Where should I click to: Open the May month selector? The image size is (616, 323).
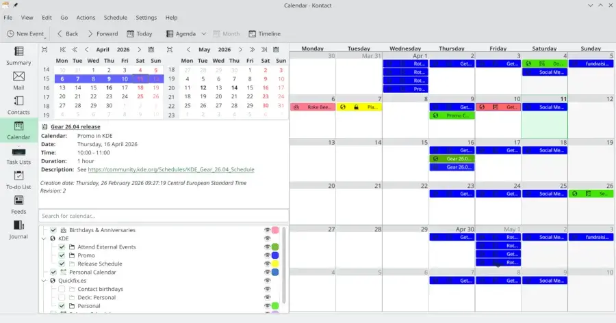pyautogui.click(x=204, y=49)
